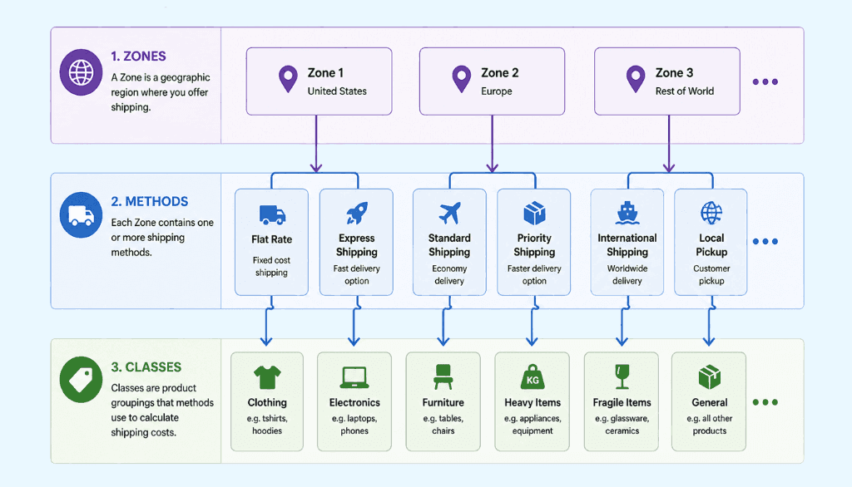Click the Furniture chair icon

pyautogui.click(x=443, y=376)
